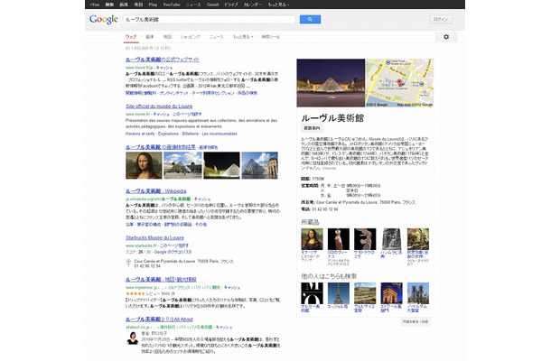The height and width of the screenshot is (361, 551).
Task: Open the pyramid with blue sky image result
Action: [259, 165]
